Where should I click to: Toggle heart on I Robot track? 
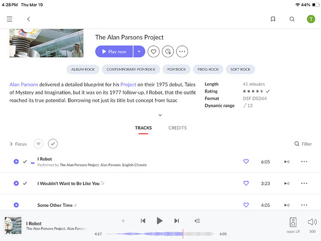[246, 161]
